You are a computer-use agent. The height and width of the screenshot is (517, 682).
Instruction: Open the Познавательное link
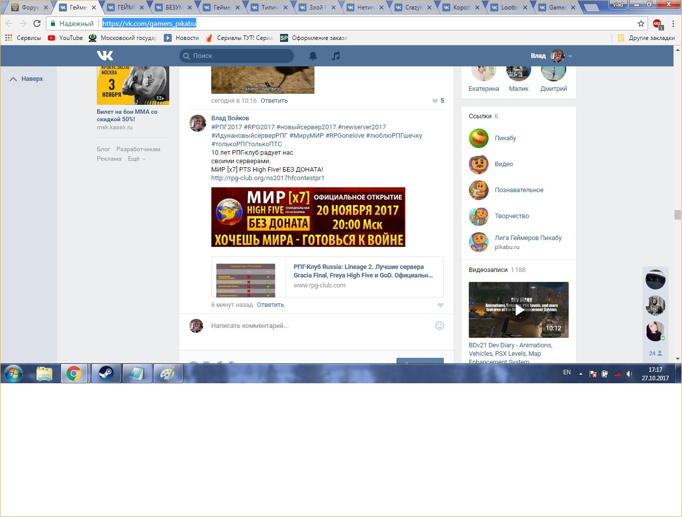(x=519, y=190)
